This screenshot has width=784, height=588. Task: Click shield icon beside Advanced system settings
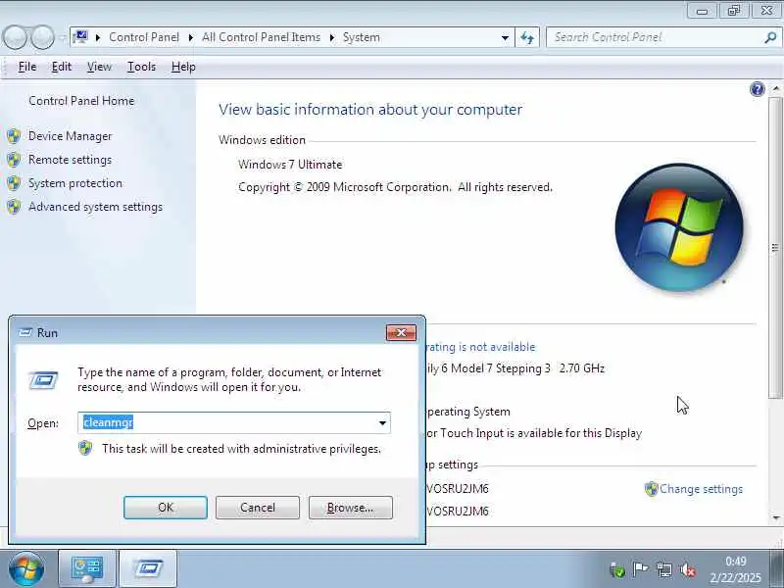[14, 207]
